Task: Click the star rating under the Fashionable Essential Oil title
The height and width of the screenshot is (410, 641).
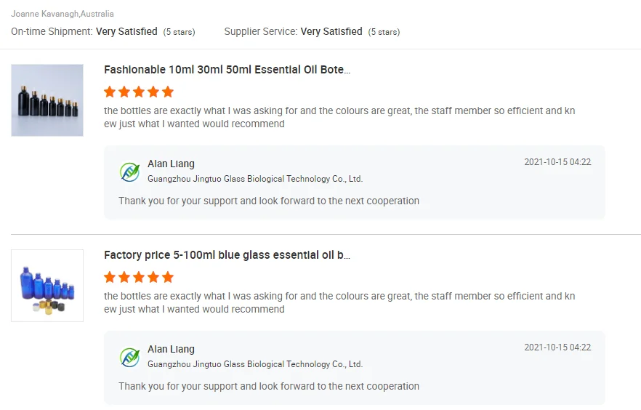Action: point(139,92)
